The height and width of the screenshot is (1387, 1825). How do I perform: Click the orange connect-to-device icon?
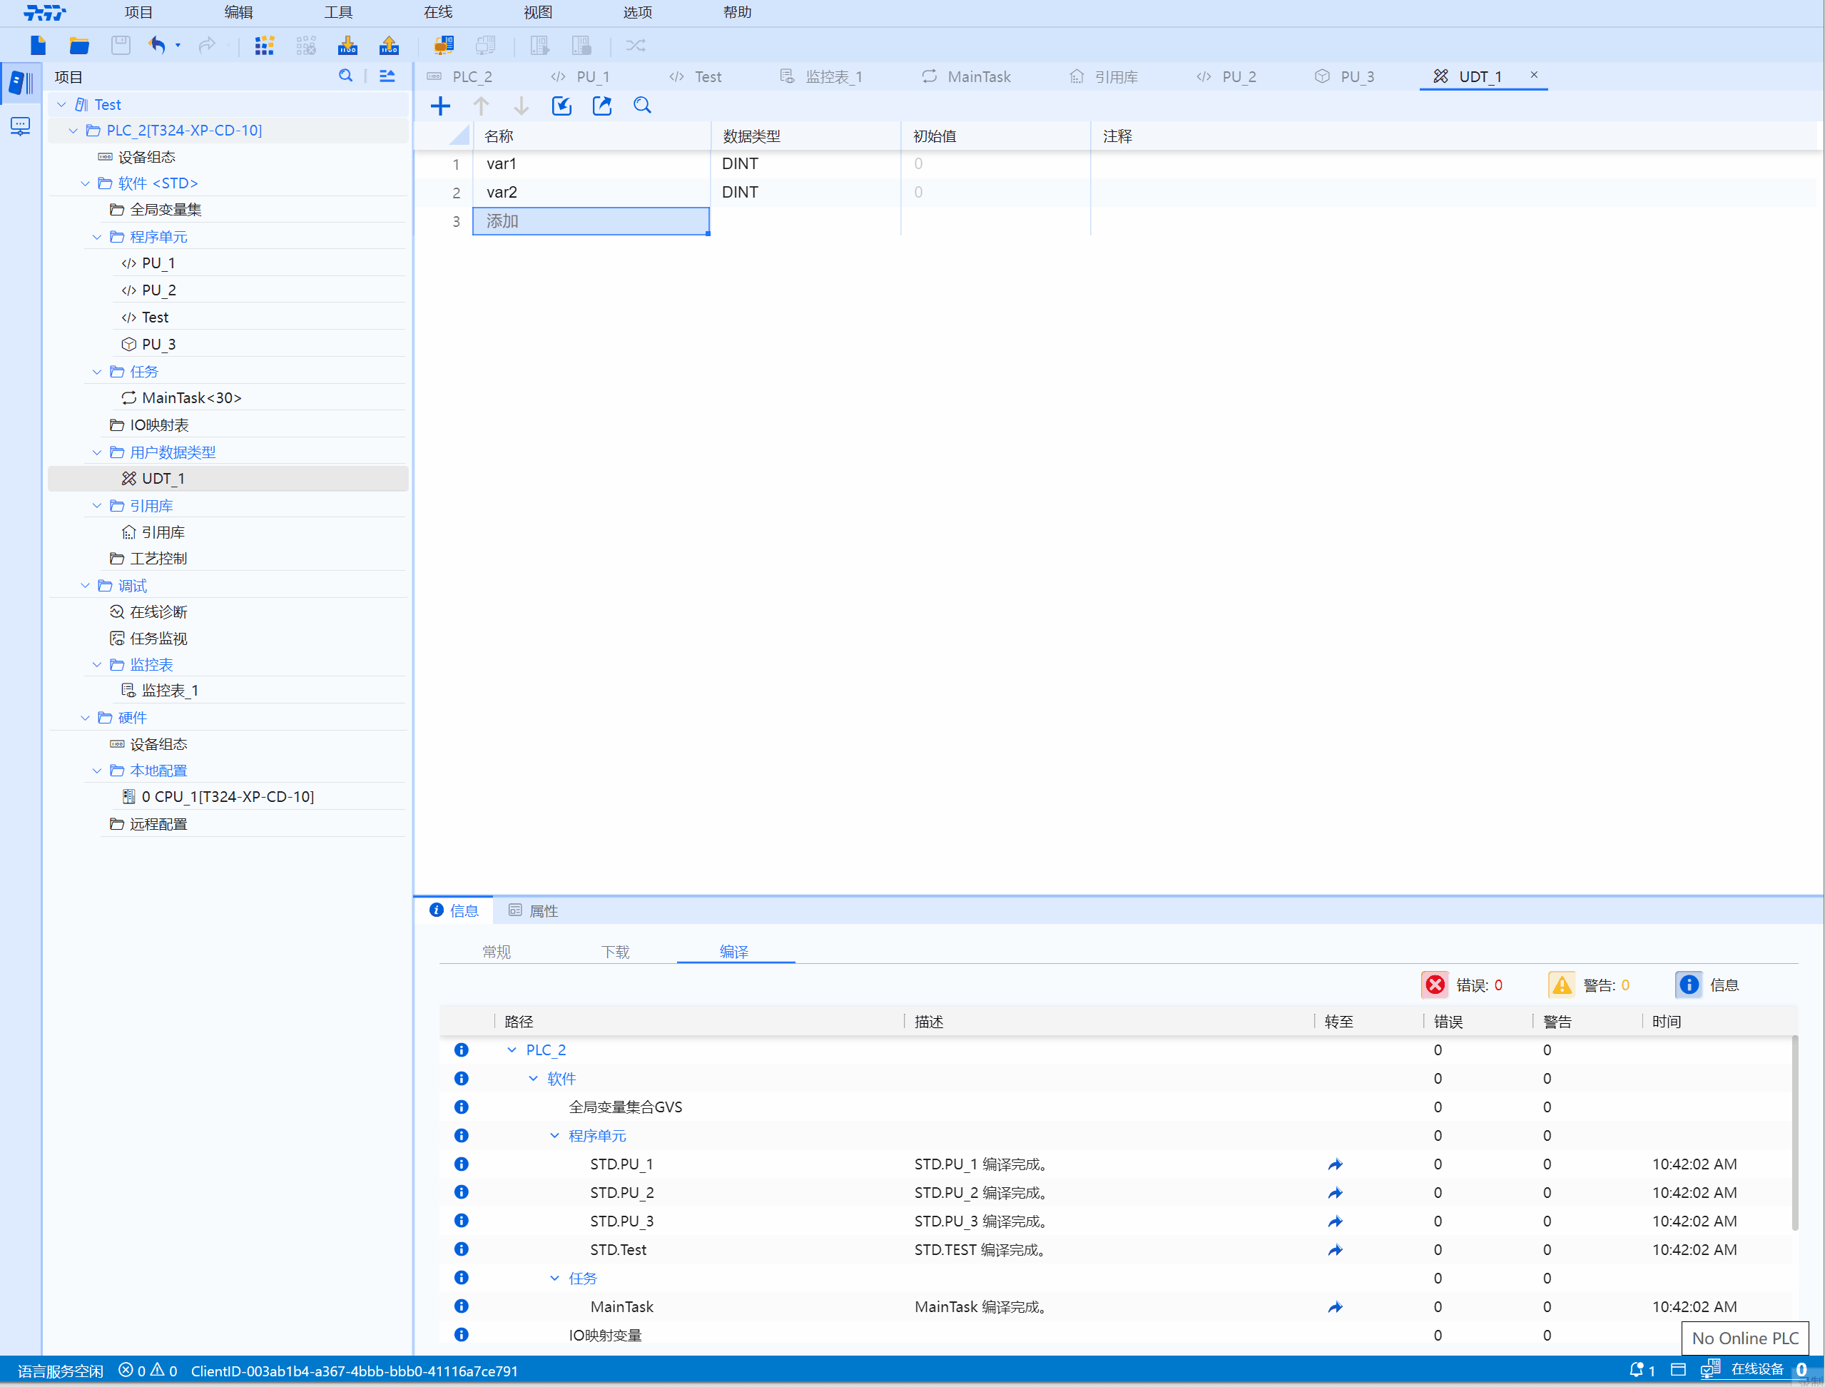click(444, 46)
